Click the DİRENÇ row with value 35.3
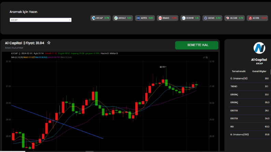 point(250,103)
